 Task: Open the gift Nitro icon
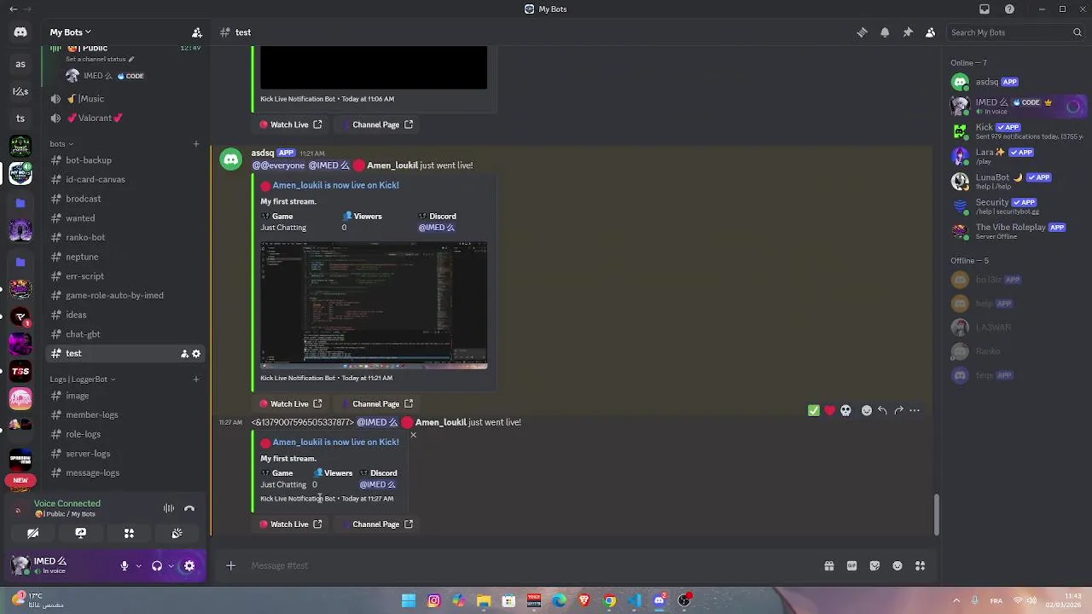(828, 565)
